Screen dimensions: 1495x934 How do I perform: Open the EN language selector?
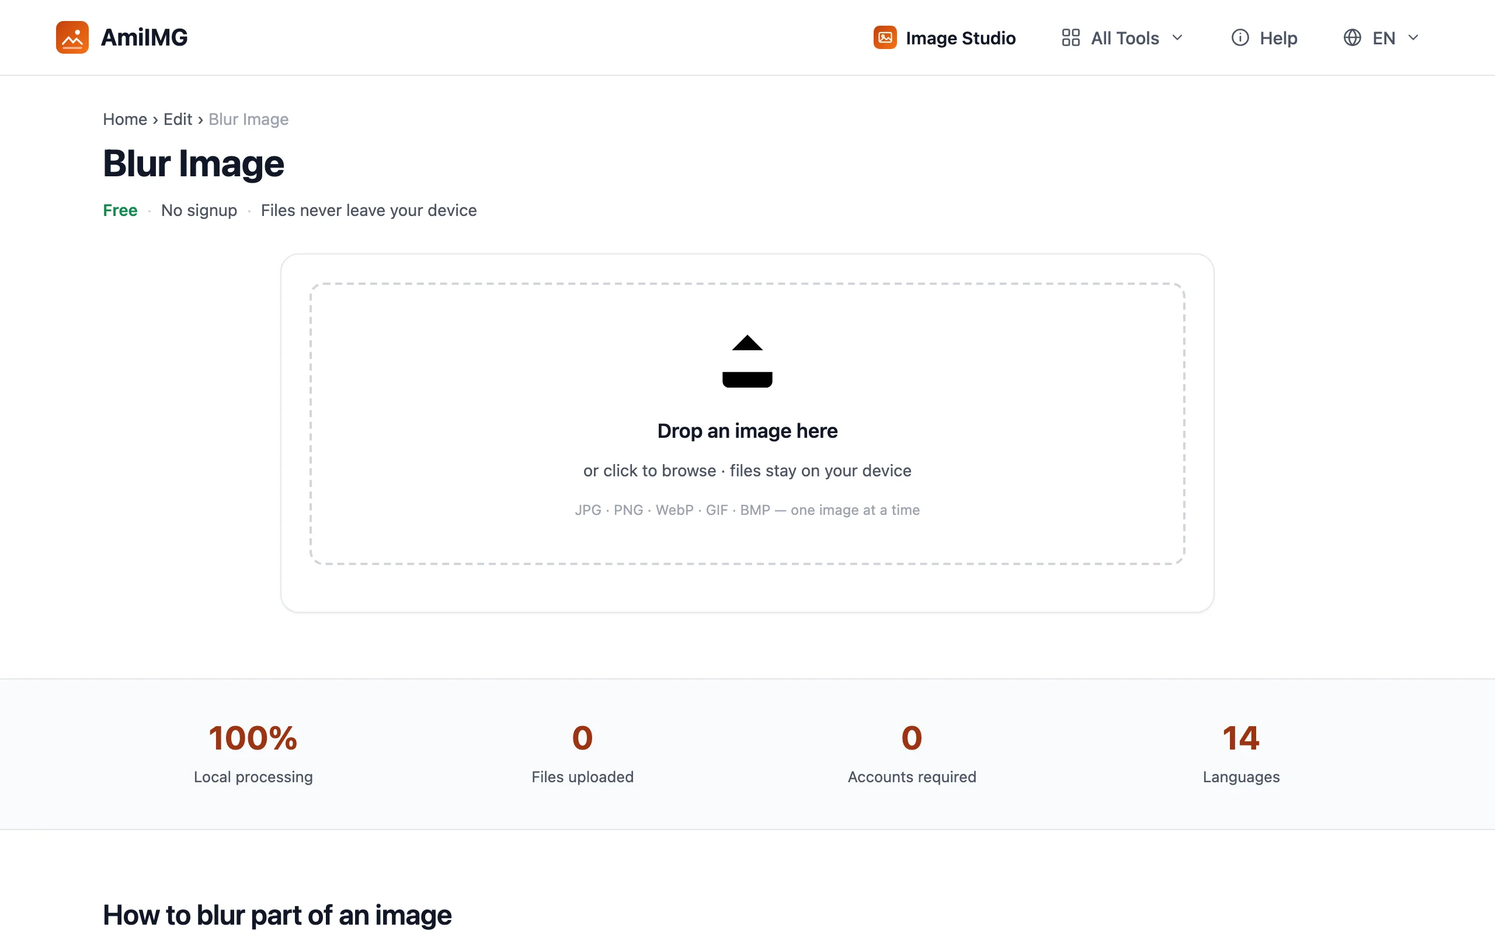(x=1381, y=38)
